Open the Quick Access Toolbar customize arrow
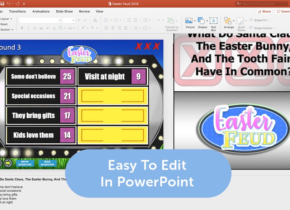The height and width of the screenshot is (210, 290). tap(24, 4)
